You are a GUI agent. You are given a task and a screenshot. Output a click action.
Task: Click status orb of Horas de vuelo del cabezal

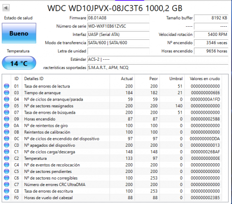(x=6, y=198)
